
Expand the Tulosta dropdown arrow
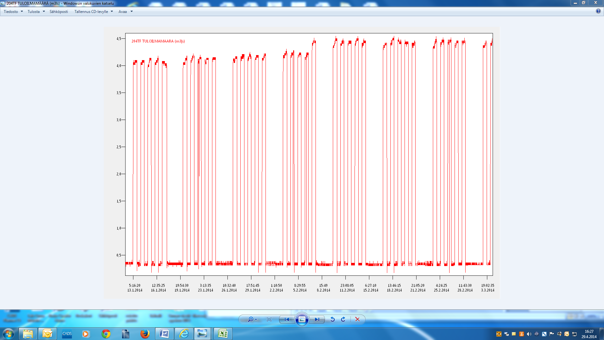44,12
